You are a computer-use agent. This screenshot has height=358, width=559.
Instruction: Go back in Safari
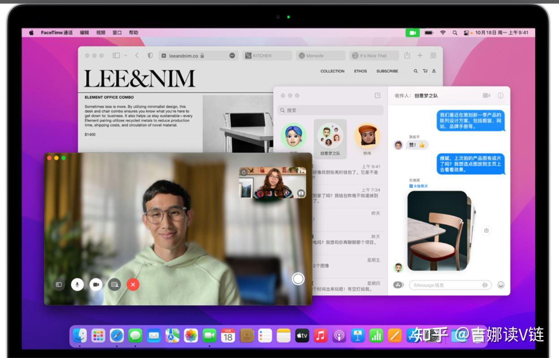137,56
